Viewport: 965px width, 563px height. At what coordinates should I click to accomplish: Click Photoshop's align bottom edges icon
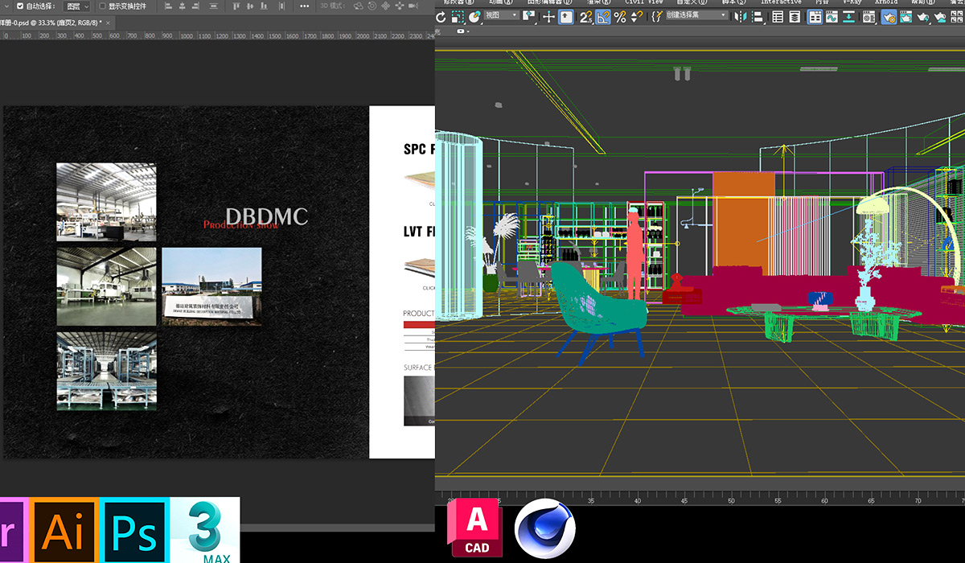pyautogui.click(x=264, y=6)
